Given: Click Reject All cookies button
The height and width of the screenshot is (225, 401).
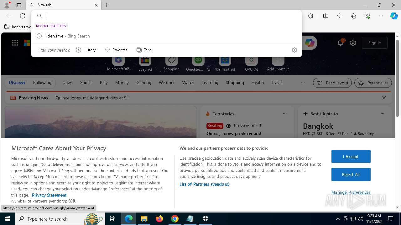Looking at the screenshot, I should 351,174.
